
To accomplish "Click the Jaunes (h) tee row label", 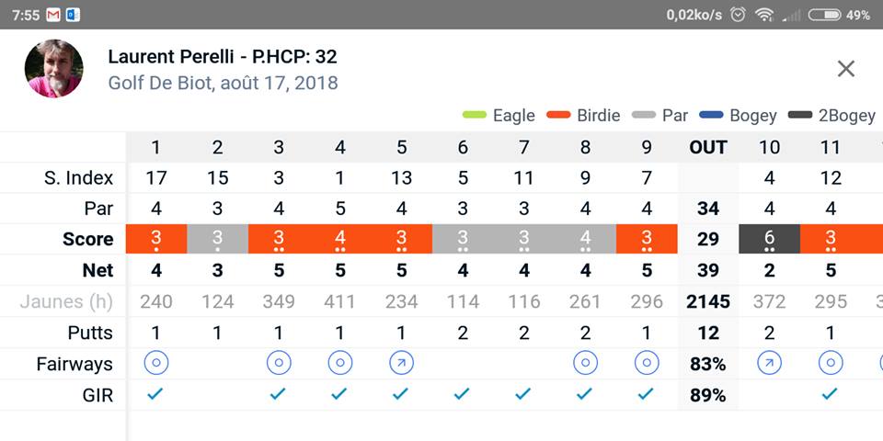I will coord(63,301).
